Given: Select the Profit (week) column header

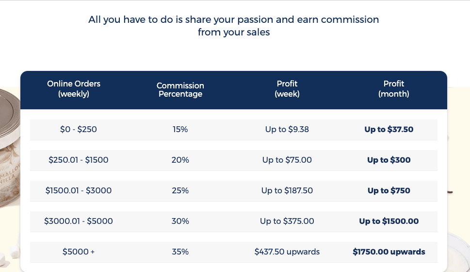Looking at the screenshot, I should pyautogui.click(x=287, y=89).
